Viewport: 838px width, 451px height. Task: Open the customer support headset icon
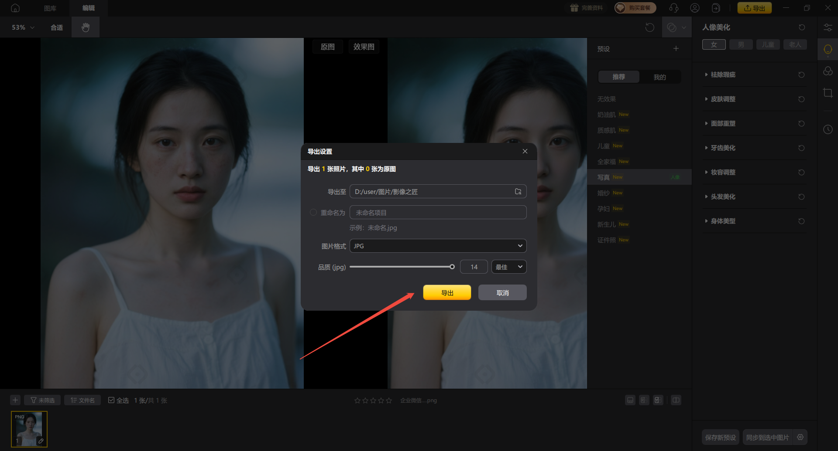tap(673, 8)
